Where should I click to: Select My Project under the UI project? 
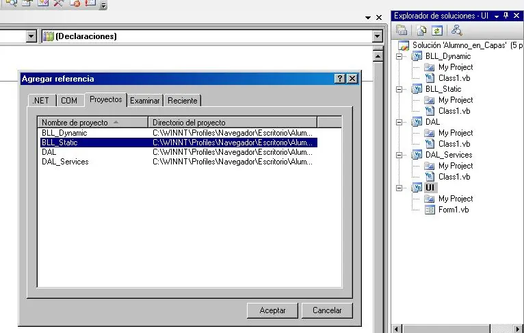(456, 199)
